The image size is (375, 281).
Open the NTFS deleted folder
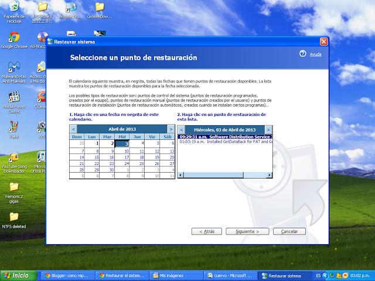point(14,220)
